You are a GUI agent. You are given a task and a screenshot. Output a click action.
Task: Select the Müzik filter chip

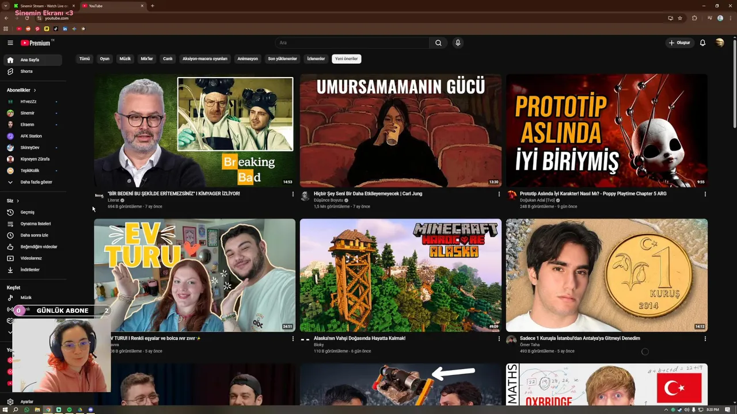(x=125, y=59)
